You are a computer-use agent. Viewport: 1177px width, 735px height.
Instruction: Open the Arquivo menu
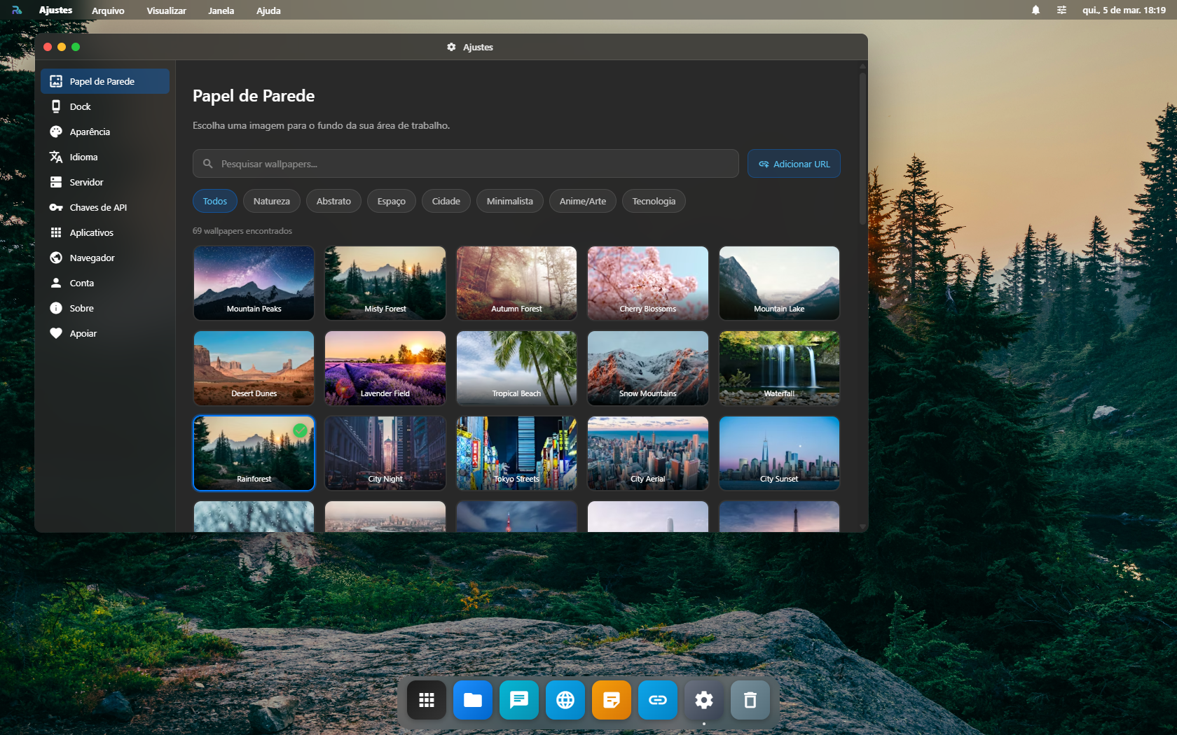(108, 10)
